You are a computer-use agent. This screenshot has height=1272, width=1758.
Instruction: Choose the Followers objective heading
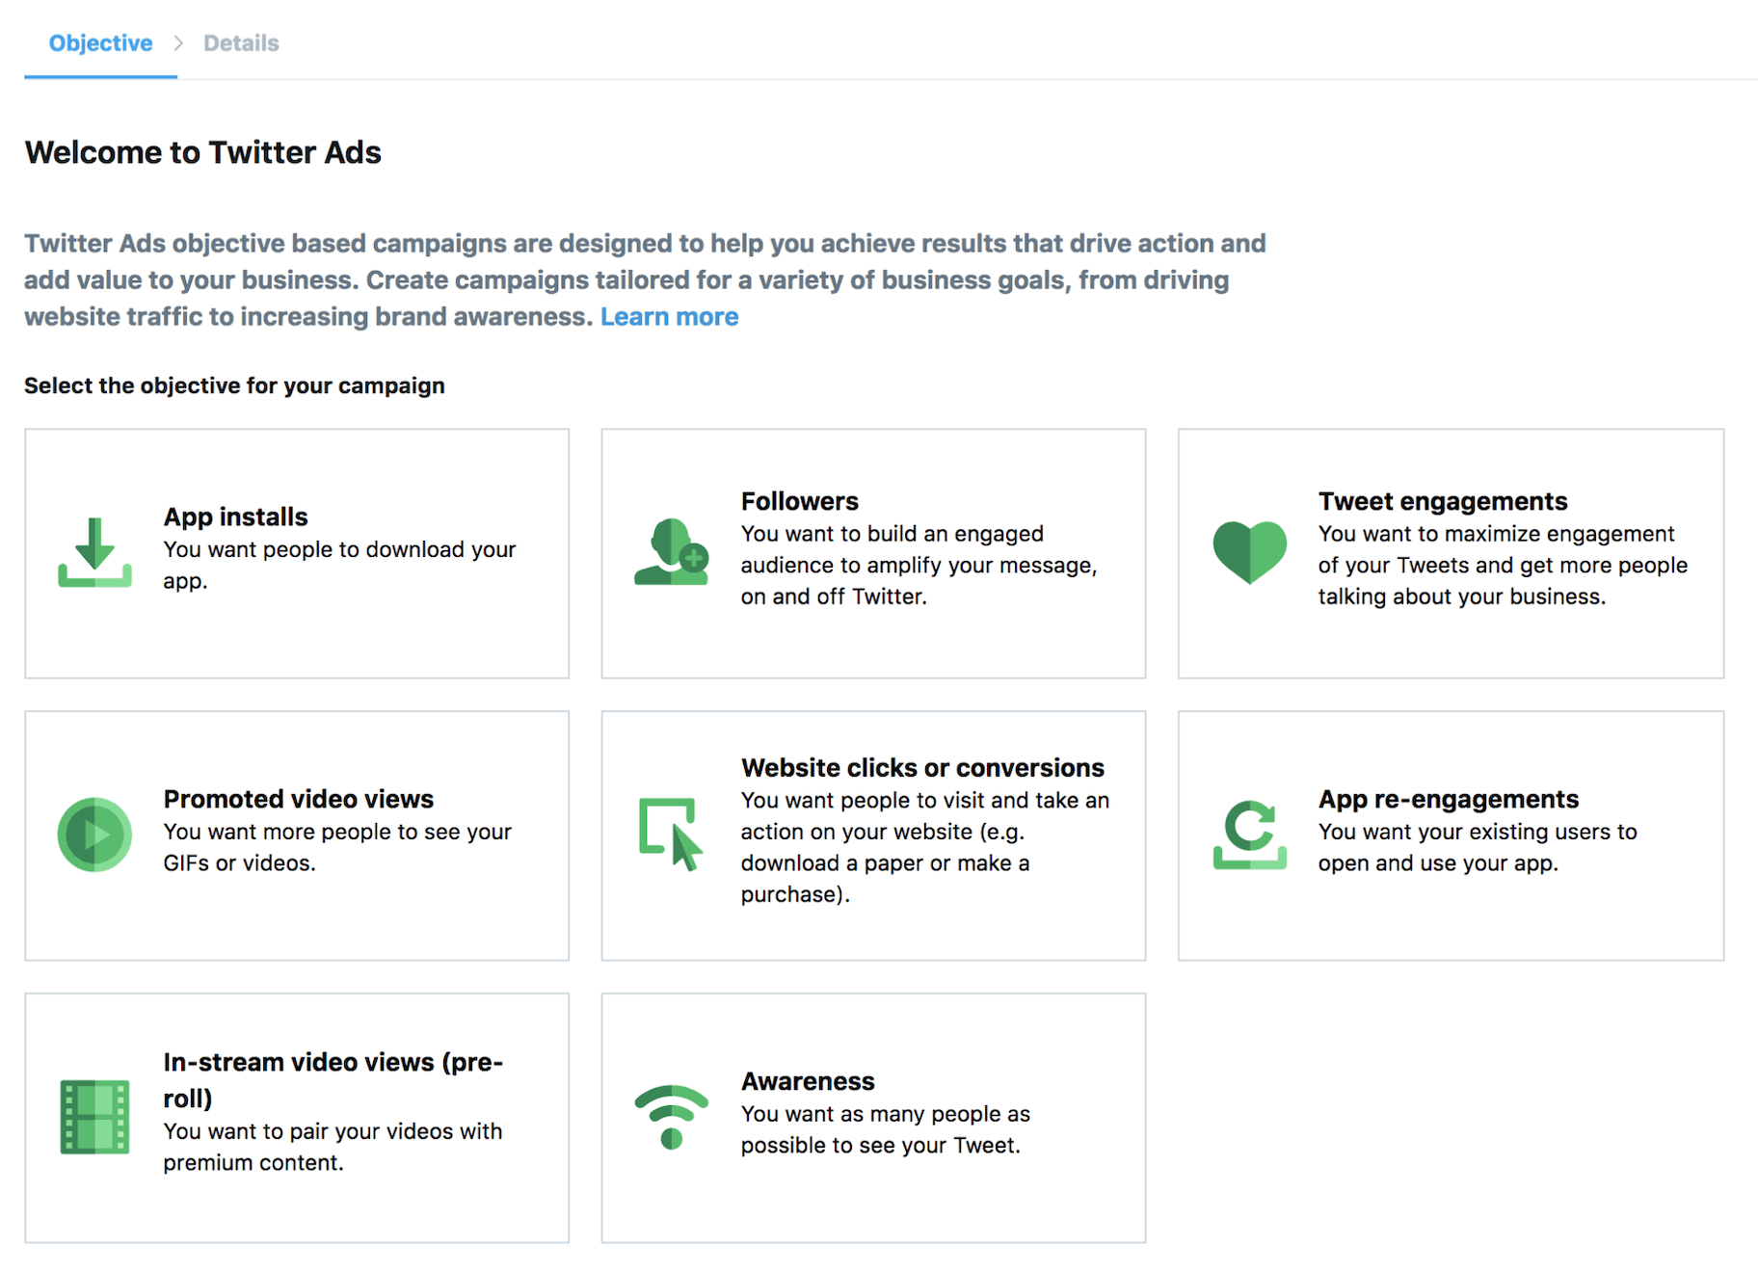[799, 502]
